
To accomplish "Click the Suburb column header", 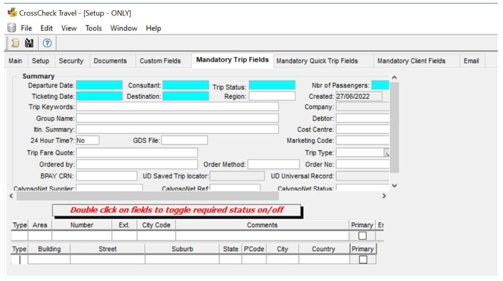I will point(182,249).
